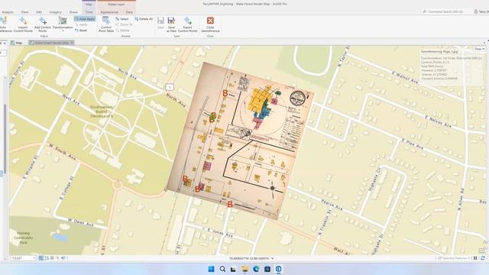Image resolution: width=489 pixels, height=275 pixels.
Task: Open Task View on the taskbar
Action: pyautogui.click(x=233, y=269)
